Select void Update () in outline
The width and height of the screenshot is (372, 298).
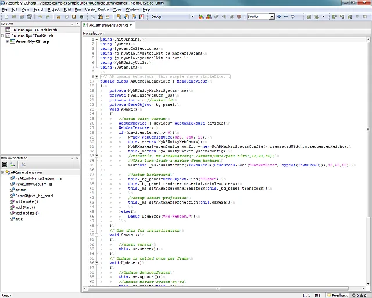(x=27, y=214)
